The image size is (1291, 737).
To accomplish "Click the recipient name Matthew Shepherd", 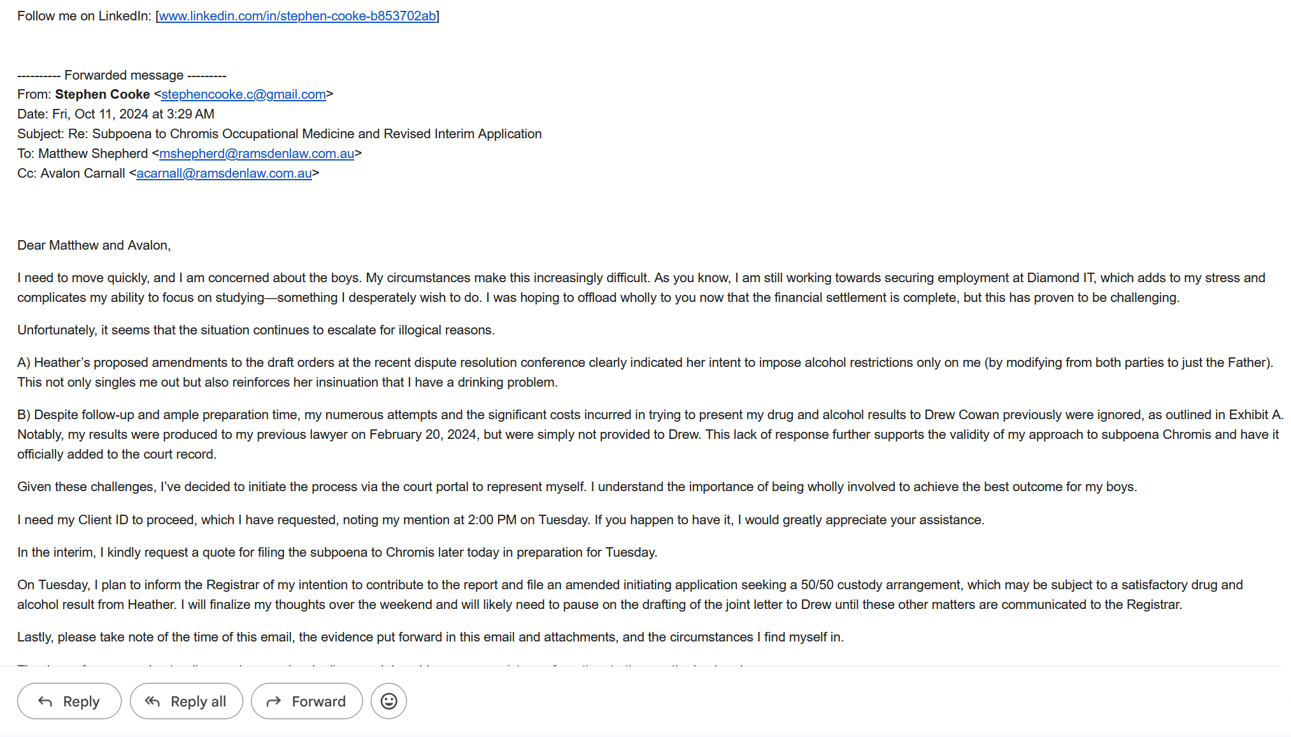I will (93, 154).
